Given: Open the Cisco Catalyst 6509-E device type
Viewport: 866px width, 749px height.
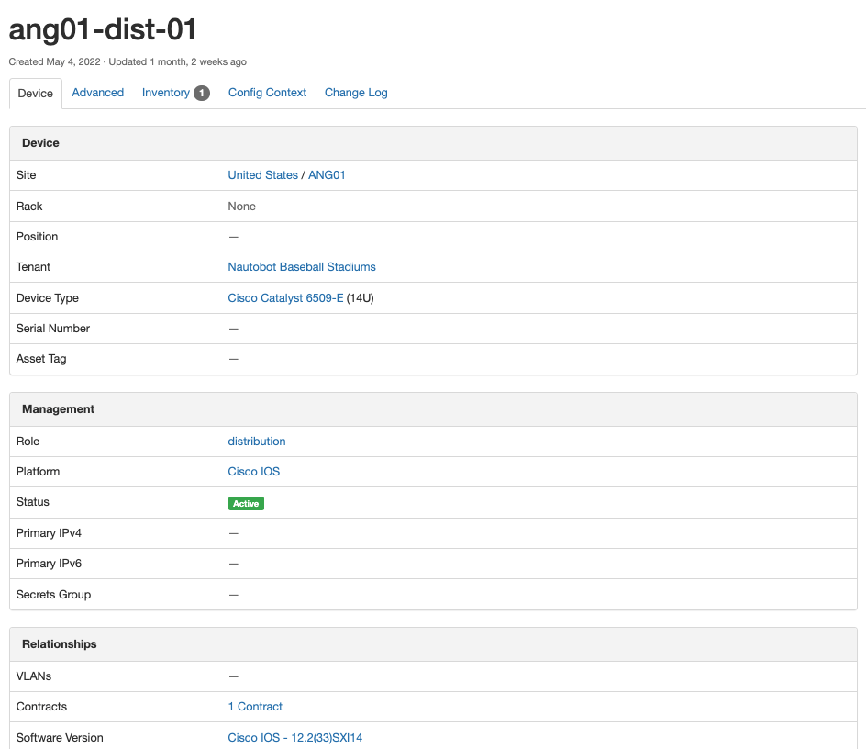Looking at the screenshot, I should point(285,298).
